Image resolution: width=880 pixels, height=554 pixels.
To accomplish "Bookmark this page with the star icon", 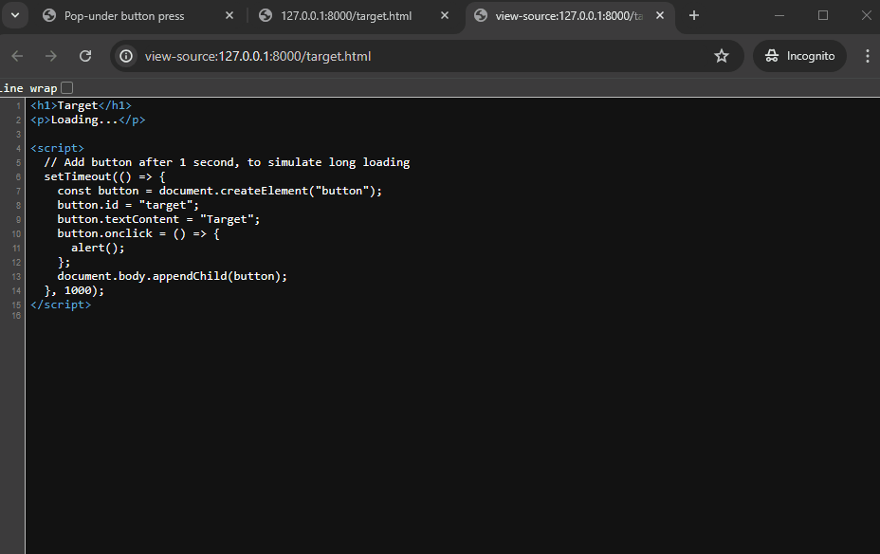I will click(722, 56).
